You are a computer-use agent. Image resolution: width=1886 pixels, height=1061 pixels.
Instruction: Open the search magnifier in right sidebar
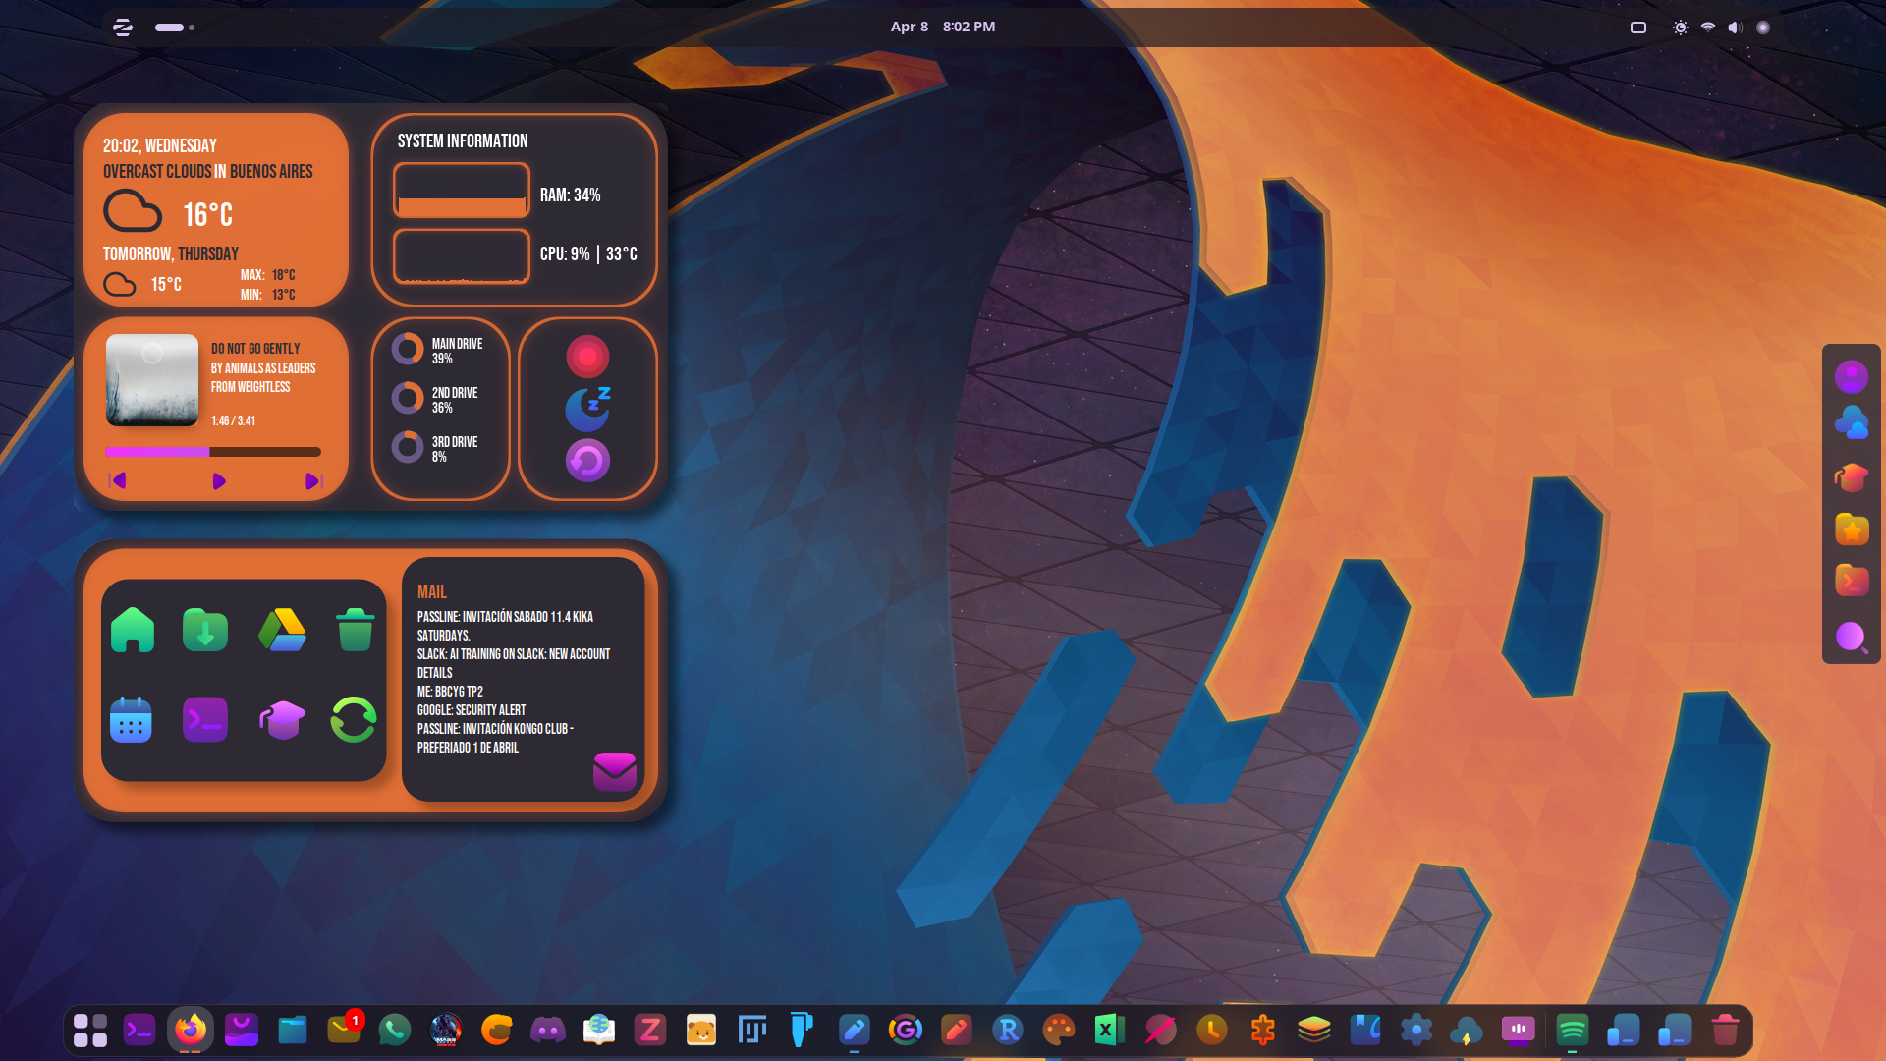pos(1852,638)
